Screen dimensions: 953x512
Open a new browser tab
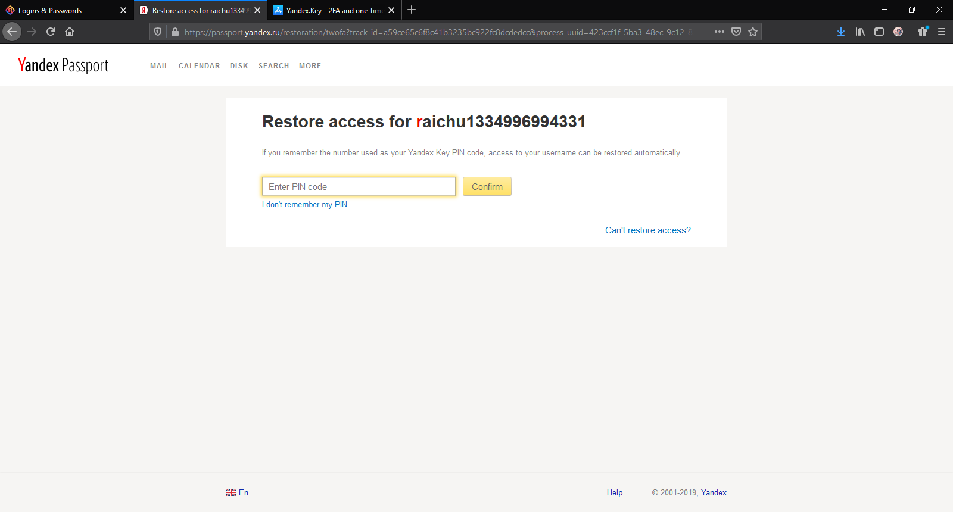click(412, 10)
